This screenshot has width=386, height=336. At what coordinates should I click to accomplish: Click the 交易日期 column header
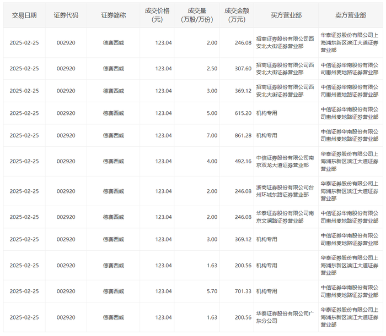pyautogui.click(x=24, y=15)
